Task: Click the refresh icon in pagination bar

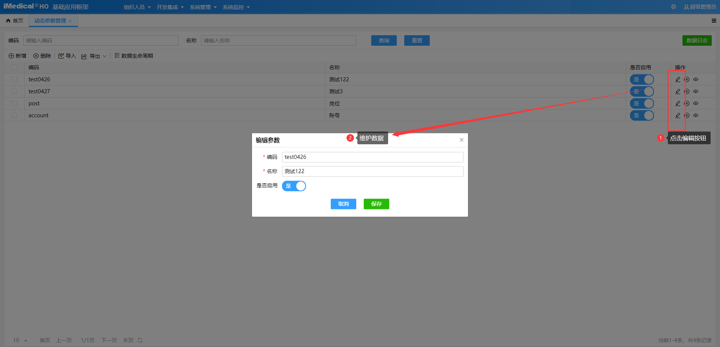Action: point(140,340)
